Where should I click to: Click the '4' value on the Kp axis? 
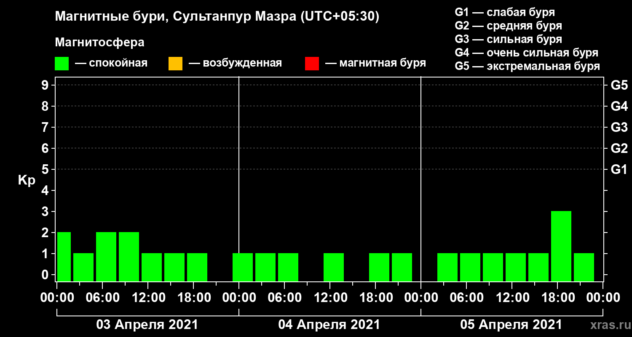coord(46,190)
